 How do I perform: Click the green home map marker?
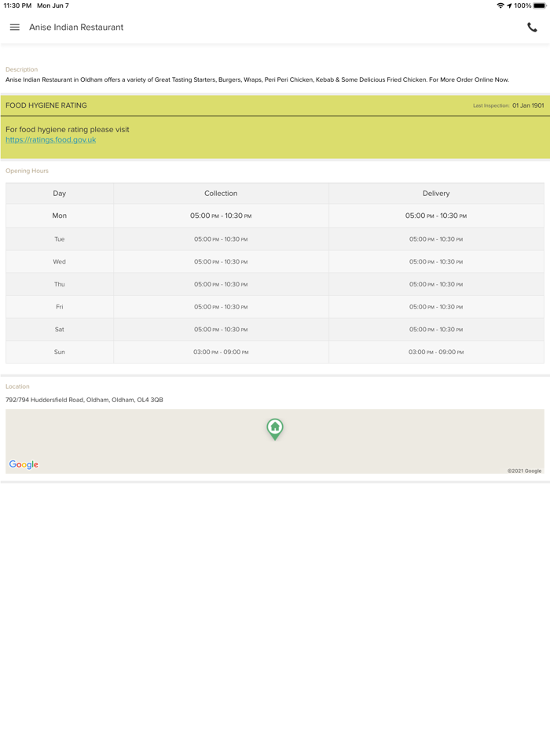[275, 429]
